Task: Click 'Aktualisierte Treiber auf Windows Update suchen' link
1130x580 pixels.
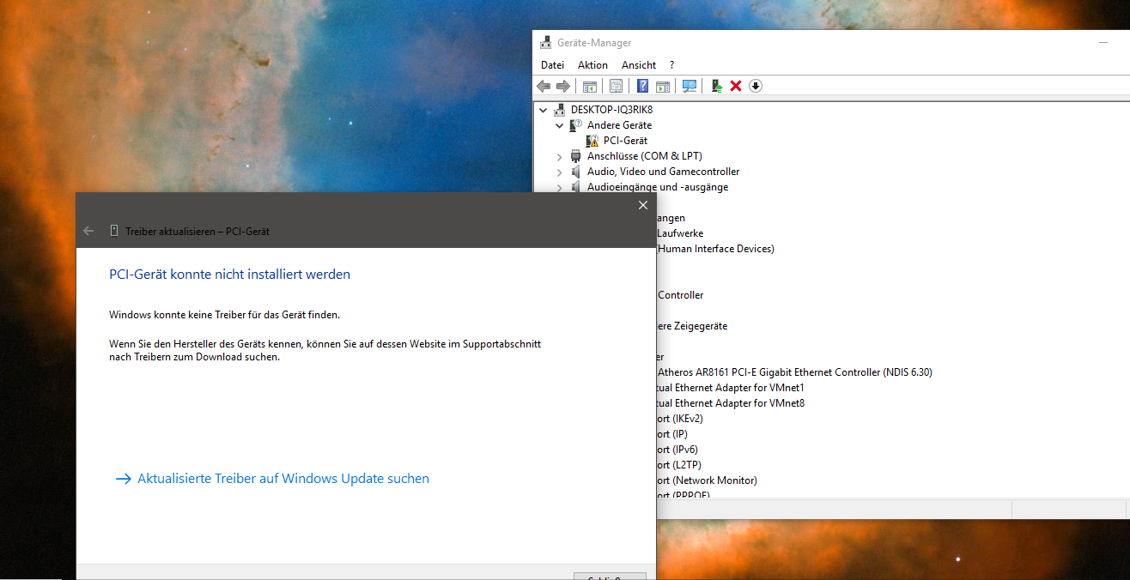Action: (283, 479)
